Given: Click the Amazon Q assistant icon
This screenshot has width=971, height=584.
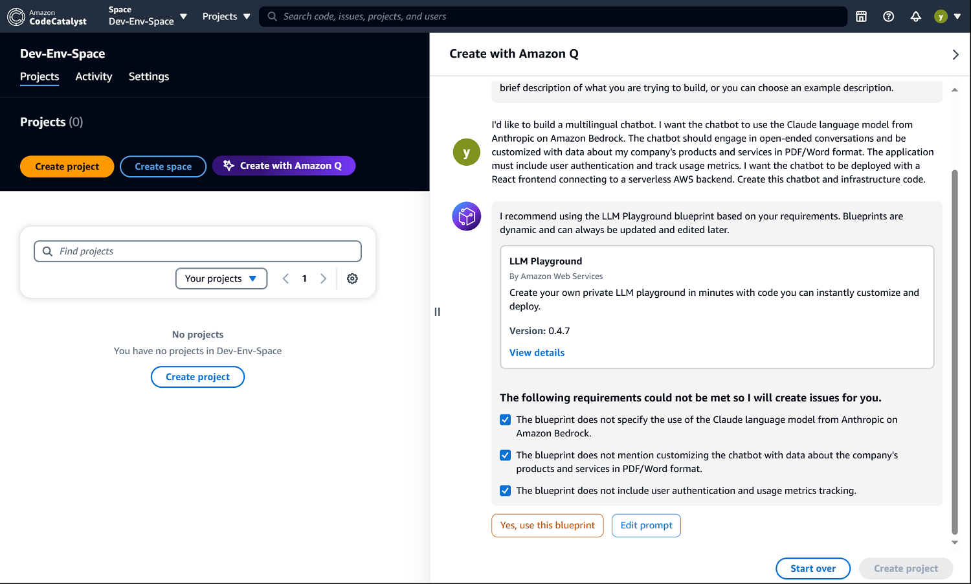Looking at the screenshot, I should point(466,216).
